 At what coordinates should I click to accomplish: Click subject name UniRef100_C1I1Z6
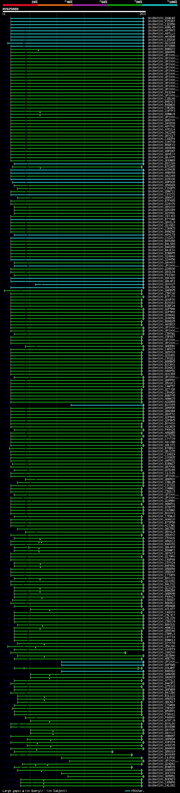[x=161, y=473]
